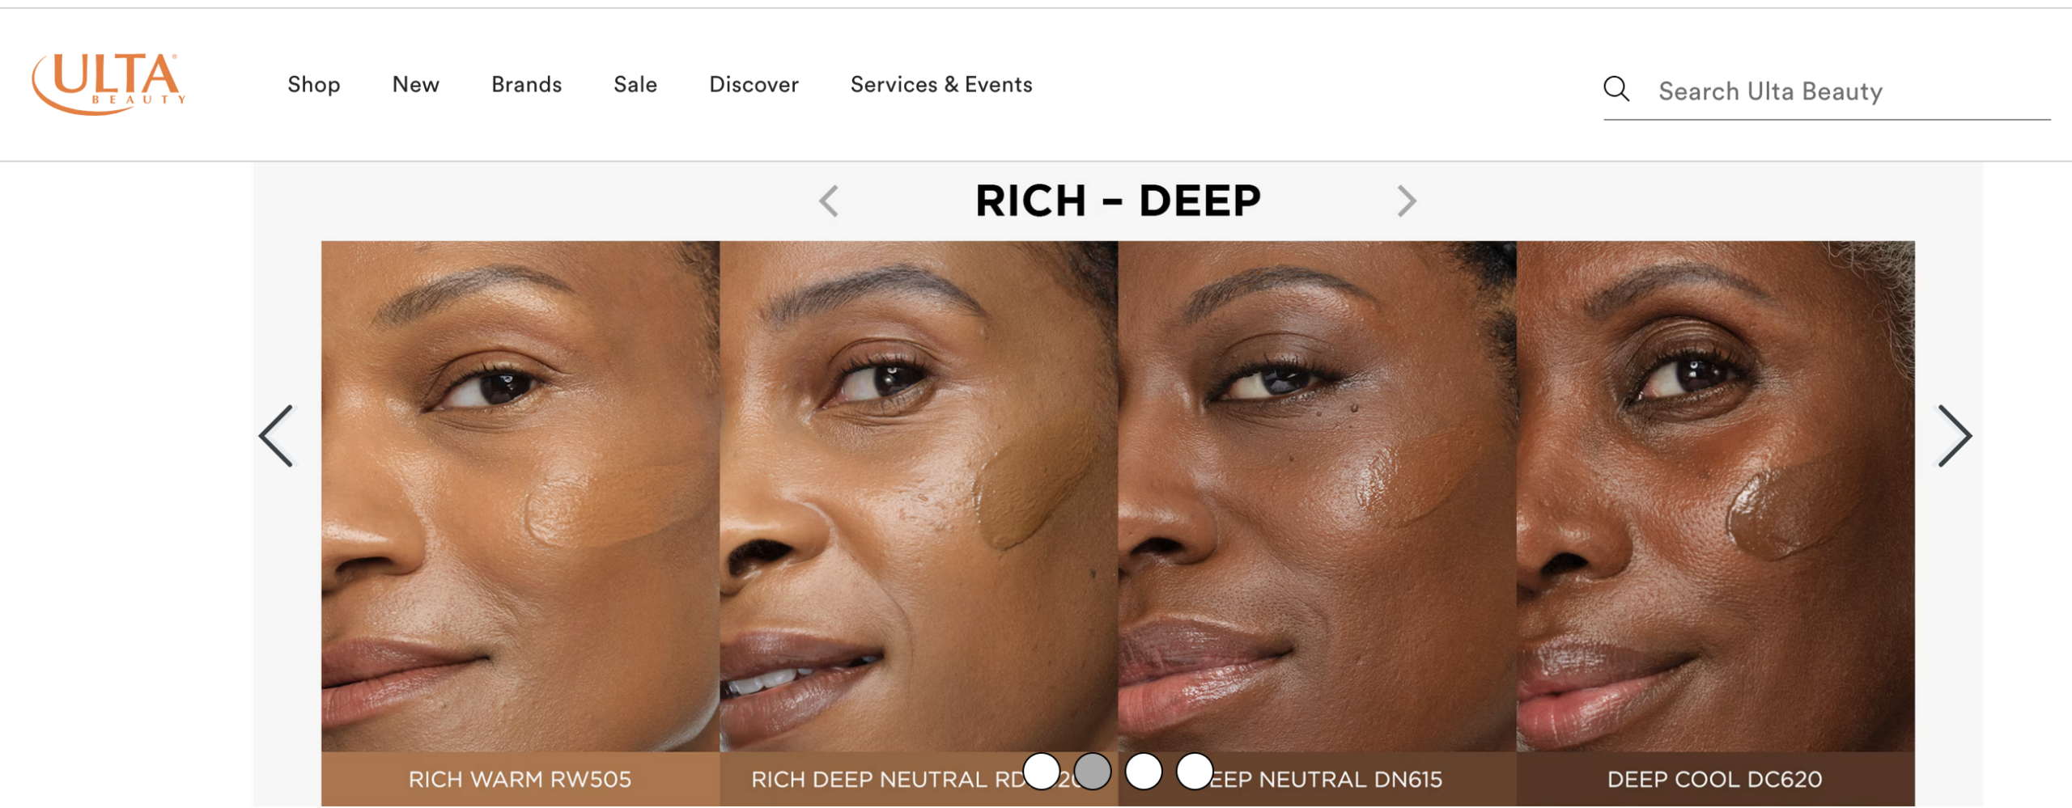Click large left carousel arrow
Viewport: 2072px width, 808px height.
tap(277, 436)
